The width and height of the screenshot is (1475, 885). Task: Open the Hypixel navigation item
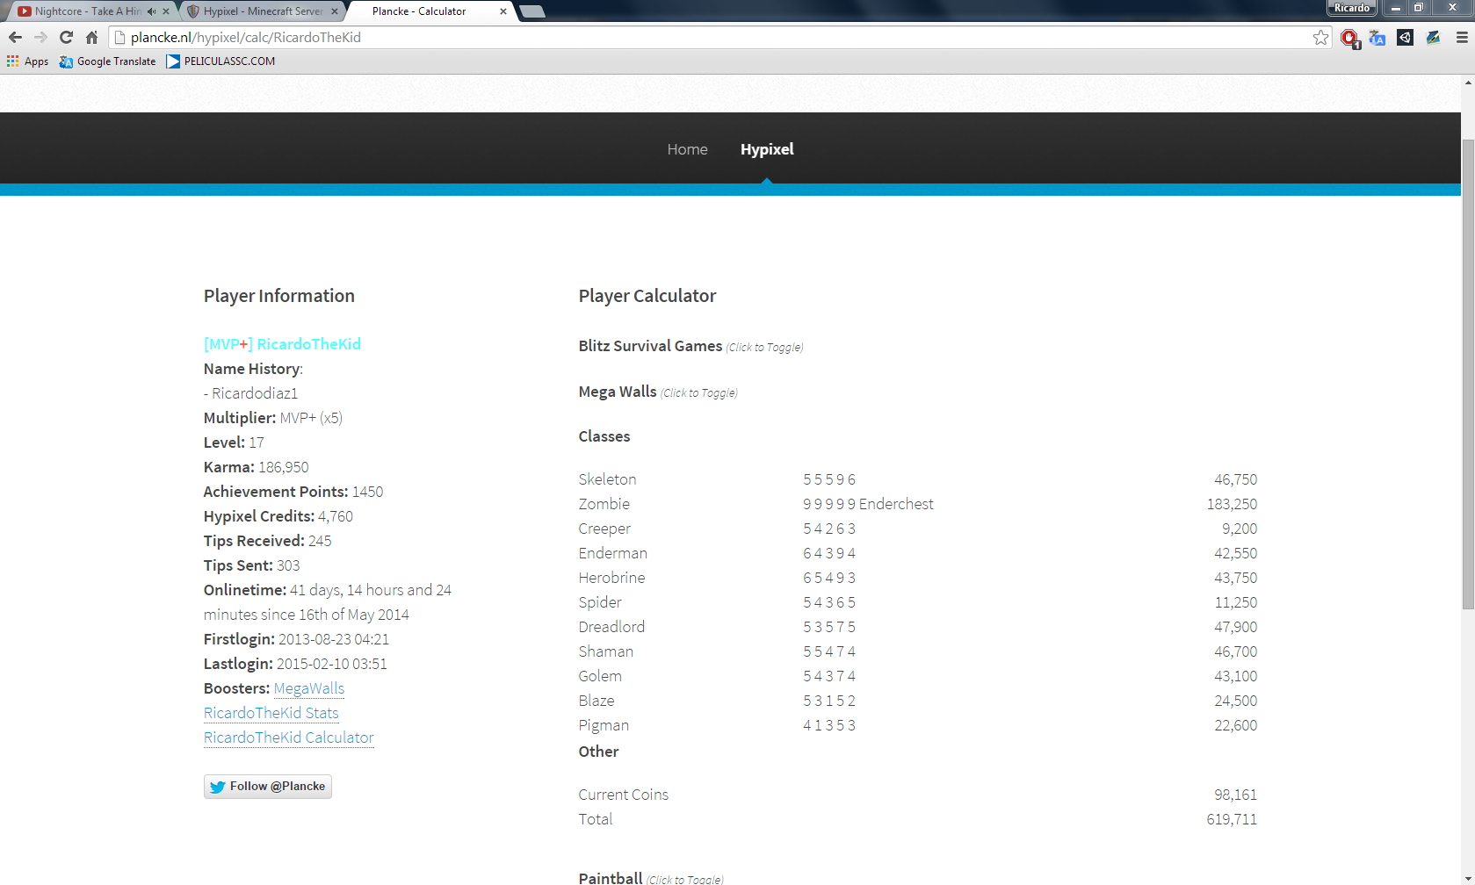(767, 149)
